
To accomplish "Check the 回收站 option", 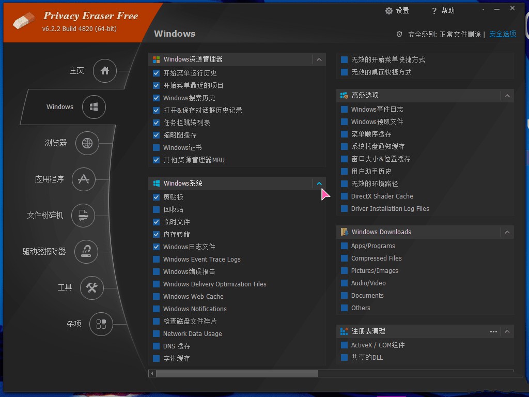I will pos(156,210).
